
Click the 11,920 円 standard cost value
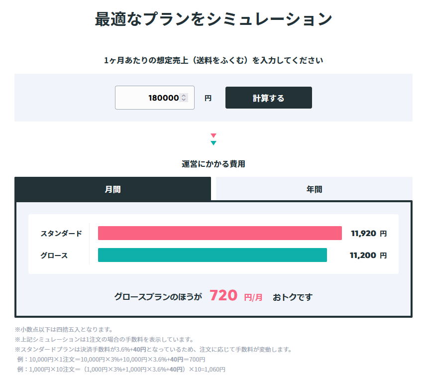pyautogui.click(x=369, y=234)
